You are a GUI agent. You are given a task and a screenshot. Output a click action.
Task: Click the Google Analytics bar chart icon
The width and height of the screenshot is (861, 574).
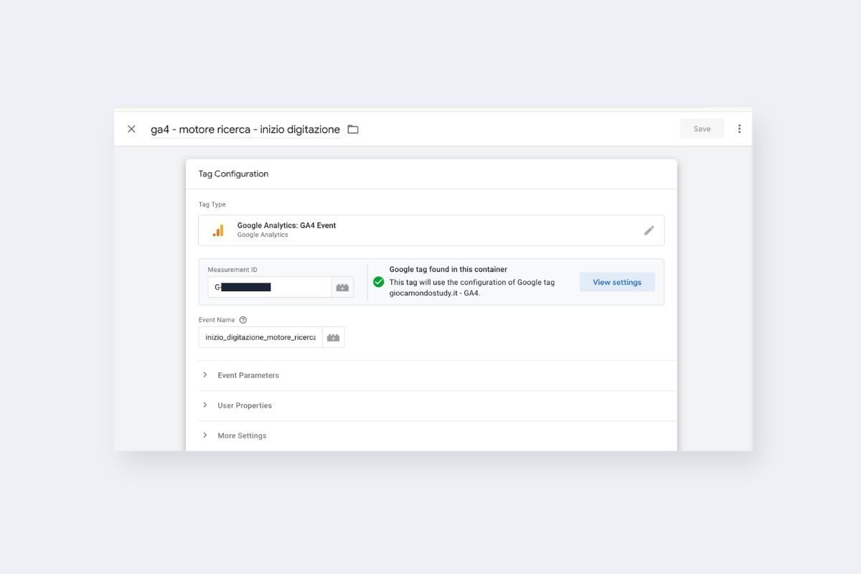(x=218, y=230)
